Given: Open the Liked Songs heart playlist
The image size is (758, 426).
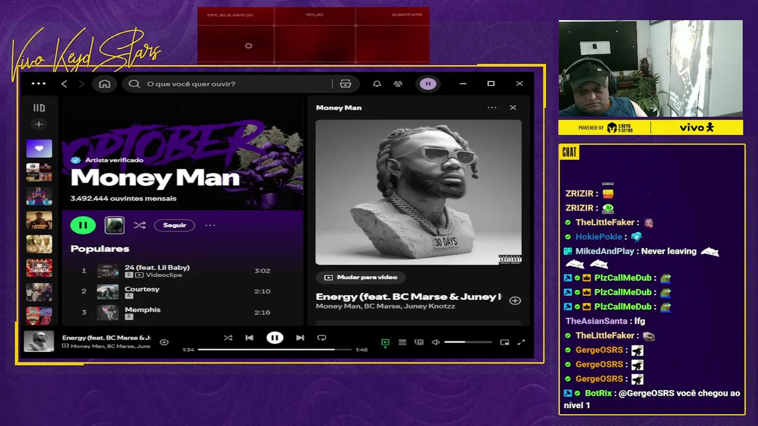Looking at the screenshot, I should coord(39,148).
